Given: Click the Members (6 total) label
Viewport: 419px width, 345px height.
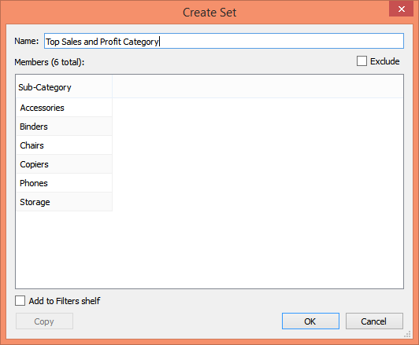Looking at the screenshot, I should point(50,62).
